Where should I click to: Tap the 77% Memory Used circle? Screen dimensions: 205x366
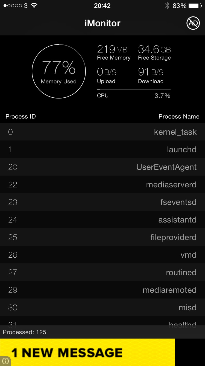point(59,71)
